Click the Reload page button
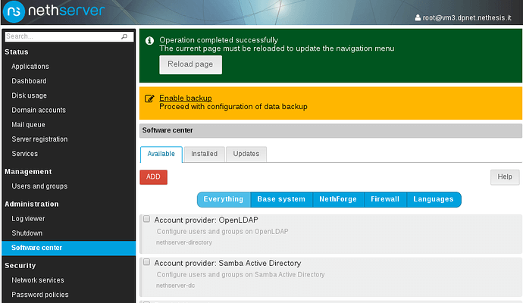Viewport: 523px width, 303px height. (x=190, y=64)
